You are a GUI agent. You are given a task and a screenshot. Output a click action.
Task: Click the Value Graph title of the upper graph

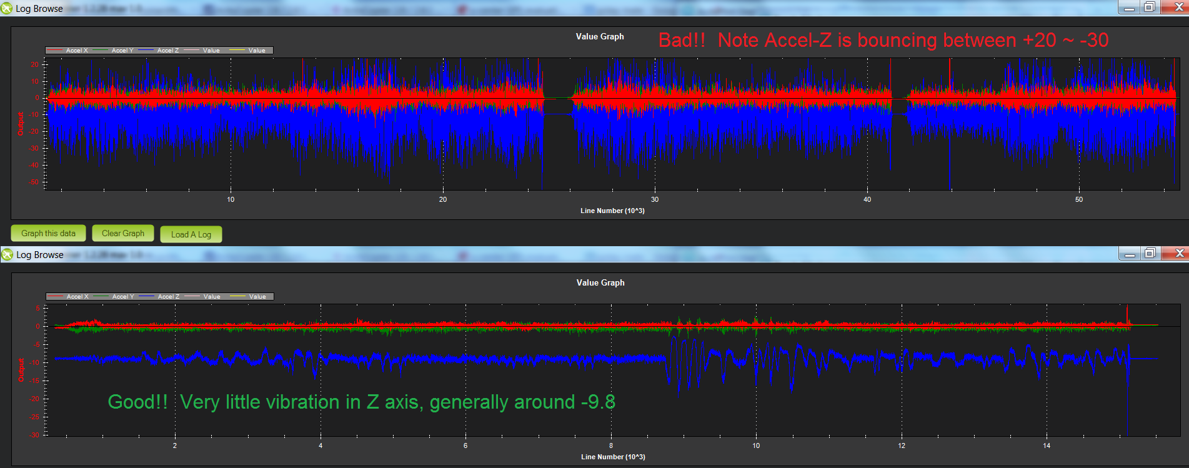tap(600, 36)
